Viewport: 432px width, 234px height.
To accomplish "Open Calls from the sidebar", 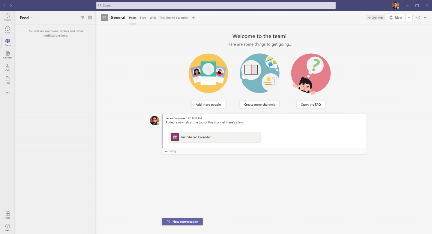I will (x=8, y=68).
